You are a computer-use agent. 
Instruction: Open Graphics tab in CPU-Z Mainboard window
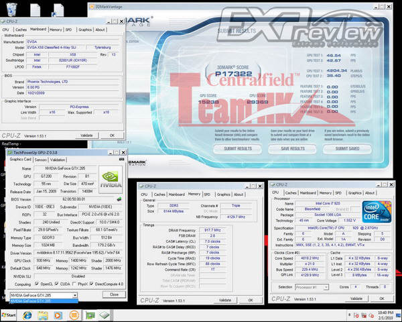pos(85,30)
